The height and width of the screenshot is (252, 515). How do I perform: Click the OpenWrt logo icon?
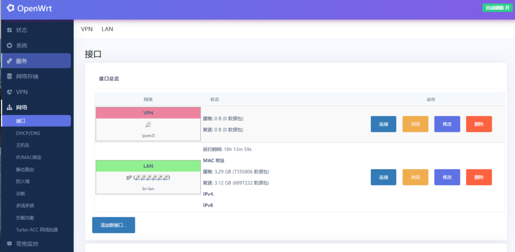coord(11,9)
